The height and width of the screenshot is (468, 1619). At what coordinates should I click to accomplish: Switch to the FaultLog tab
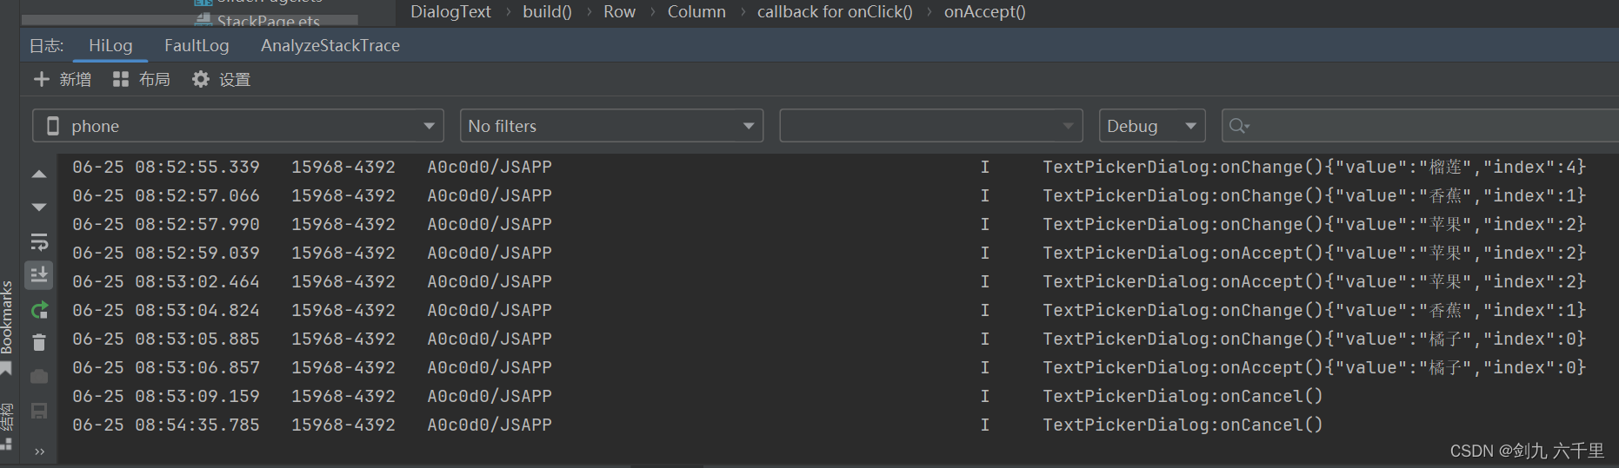click(197, 46)
